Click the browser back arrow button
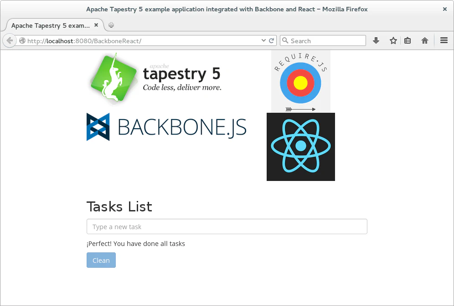The height and width of the screenshot is (306, 454). point(10,40)
